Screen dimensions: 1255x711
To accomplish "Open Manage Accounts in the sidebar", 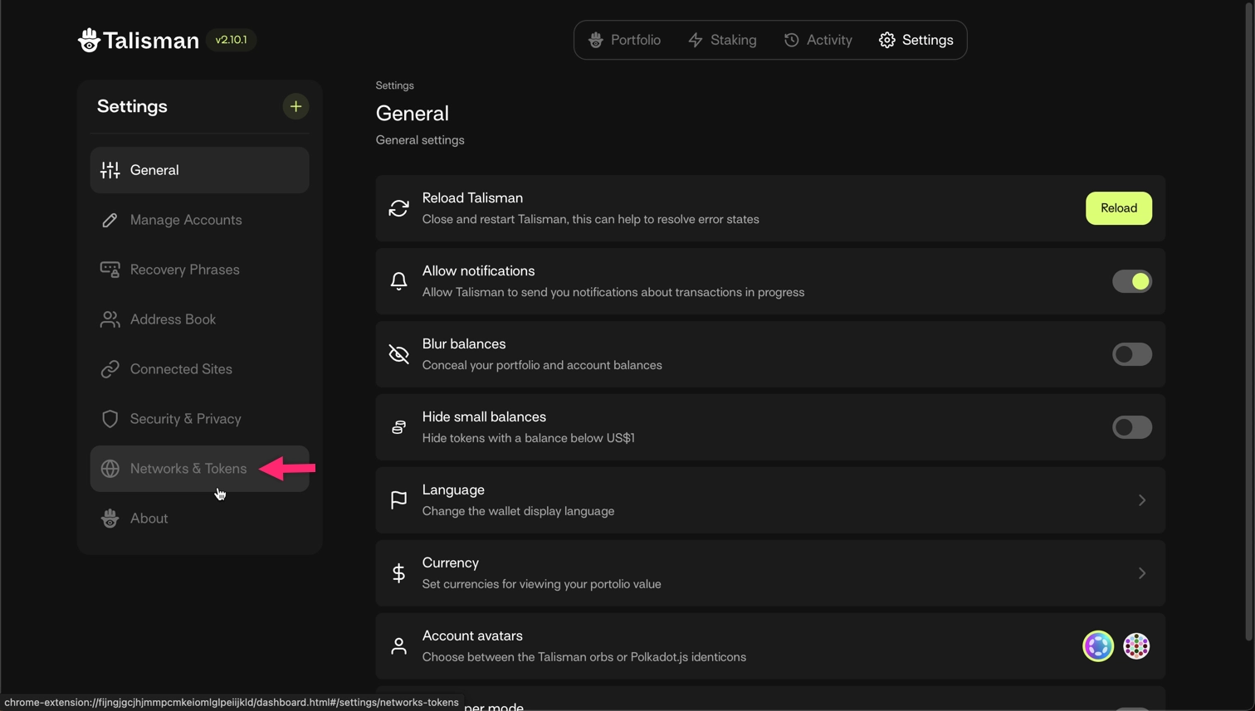I will tap(199, 220).
